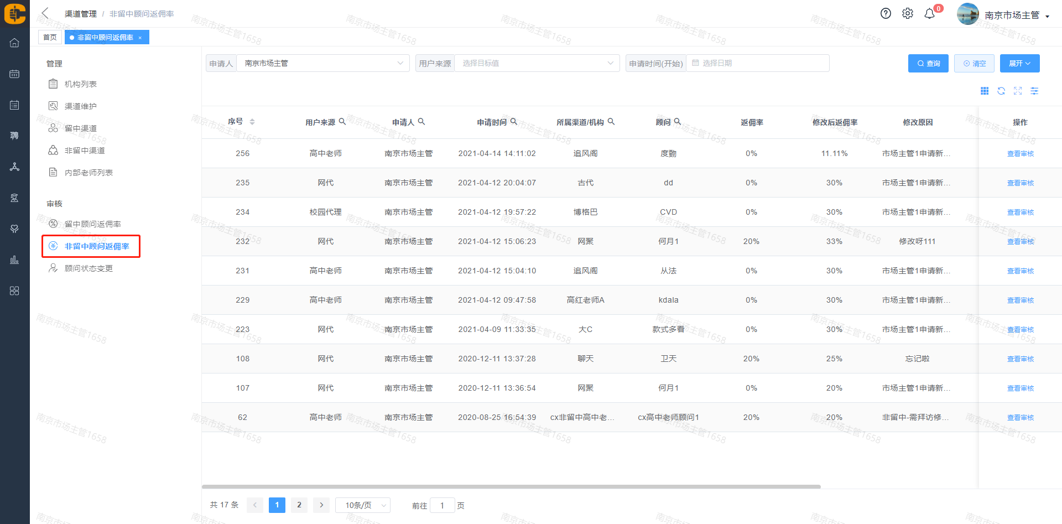Image resolution: width=1062 pixels, height=524 pixels.
Task: Open the 用户来源 filter dropdown
Action: pyautogui.click(x=535, y=64)
